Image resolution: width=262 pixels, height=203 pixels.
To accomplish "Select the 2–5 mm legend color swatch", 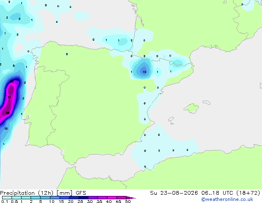I will 36,198.
